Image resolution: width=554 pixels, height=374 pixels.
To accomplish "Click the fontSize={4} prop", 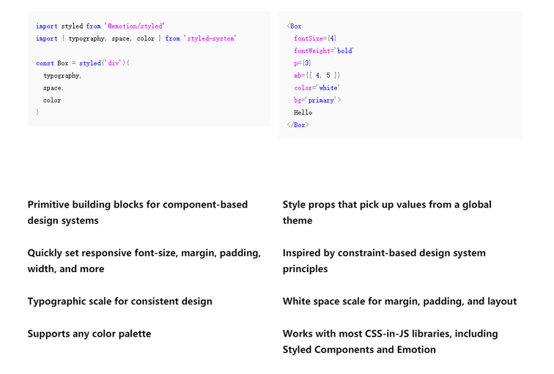I will [315, 39].
